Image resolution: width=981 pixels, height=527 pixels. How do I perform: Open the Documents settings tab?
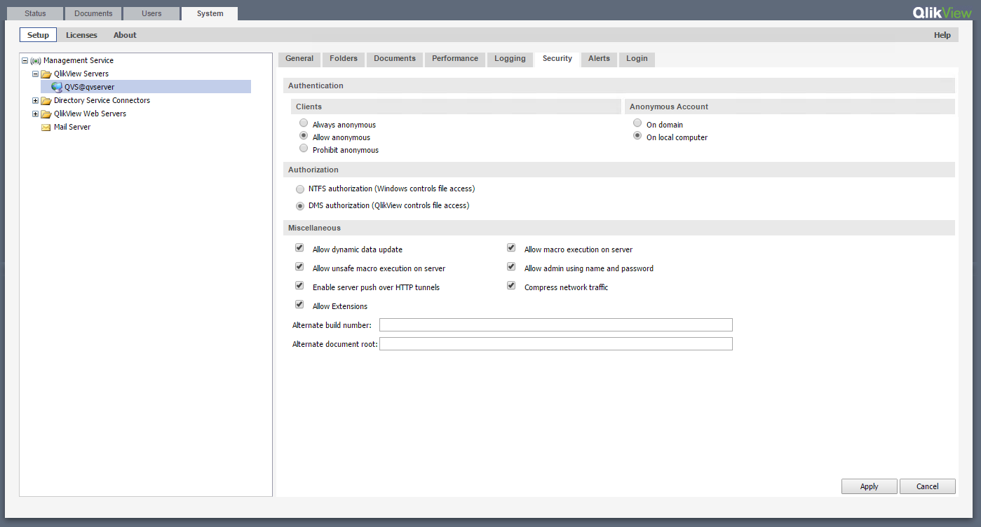(x=395, y=59)
